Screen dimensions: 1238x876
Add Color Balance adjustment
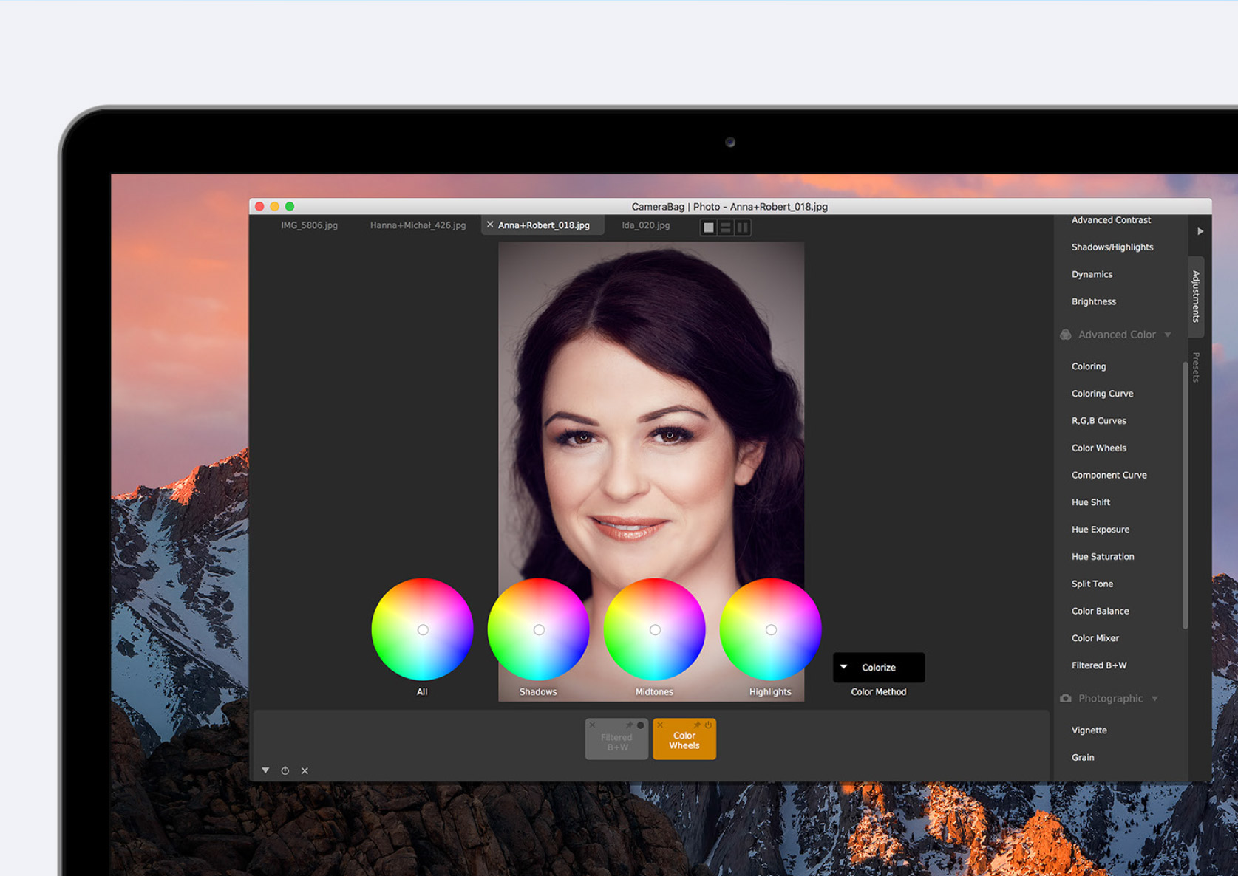(x=1100, y=612)
